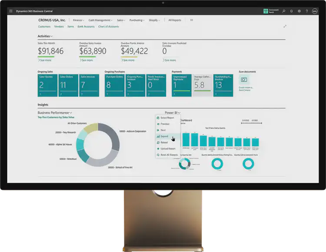This screenshot has width=326, height=252.
Task: Expand the Purchasing menu
Action: (x=137, y=20)
